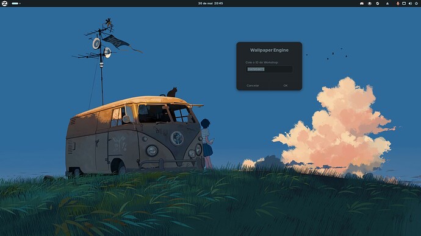Click the Cancelar button
The width and height of the screenshot is (421, 236).
(253, 86)
